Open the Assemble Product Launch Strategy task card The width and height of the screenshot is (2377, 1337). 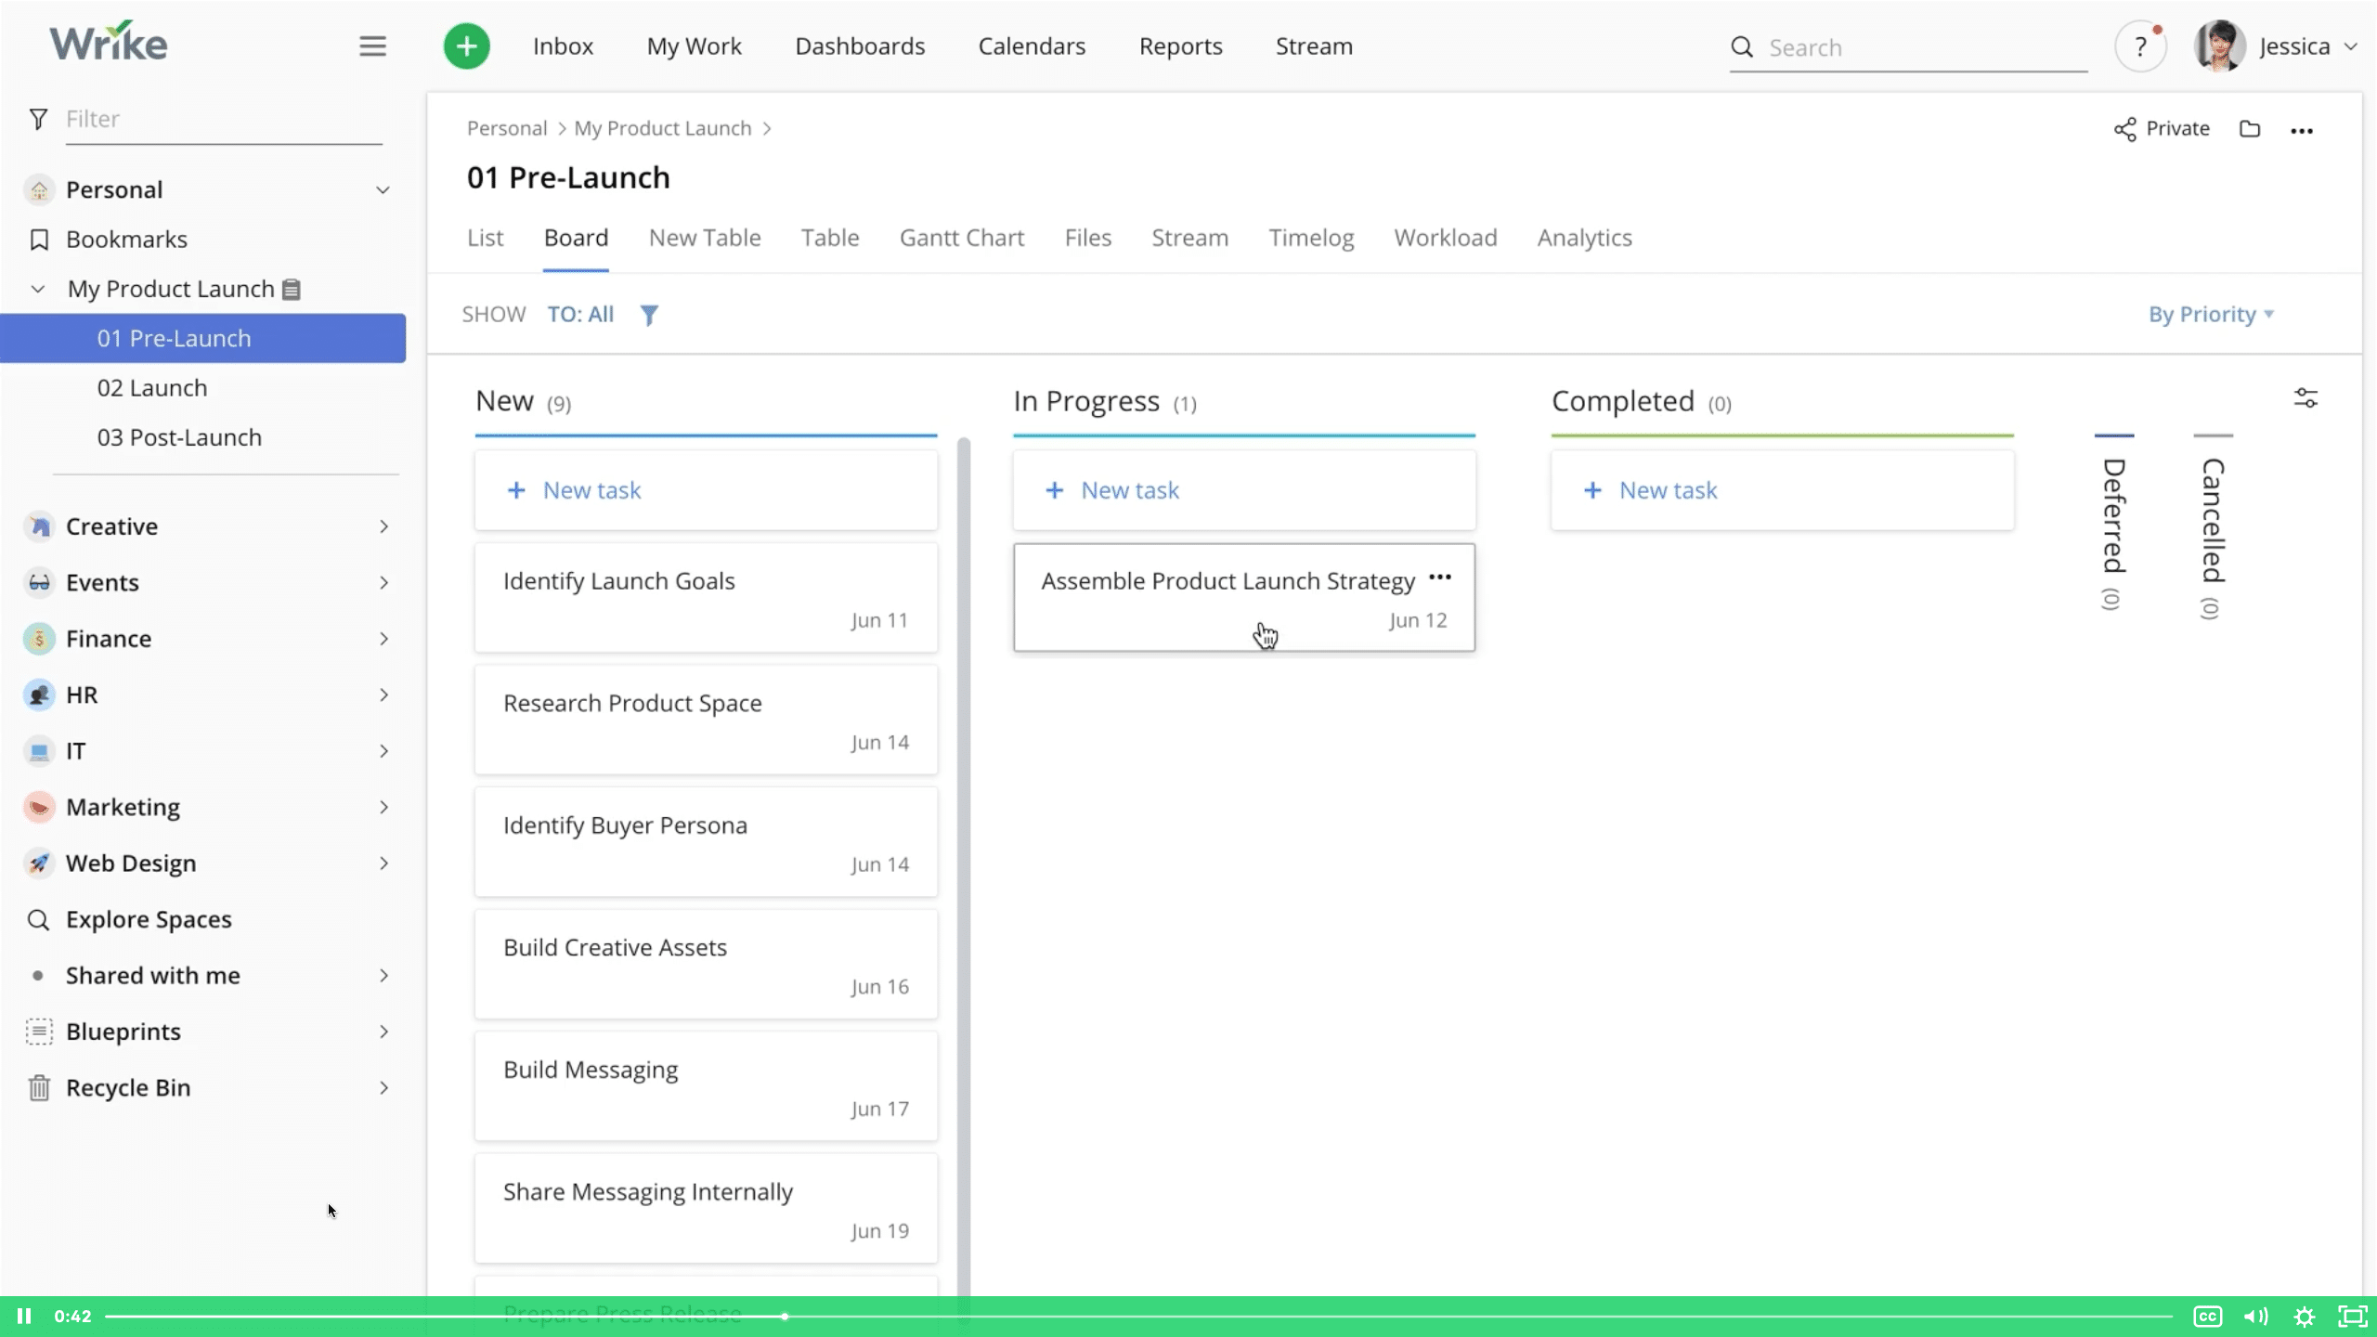[1227, 580]
